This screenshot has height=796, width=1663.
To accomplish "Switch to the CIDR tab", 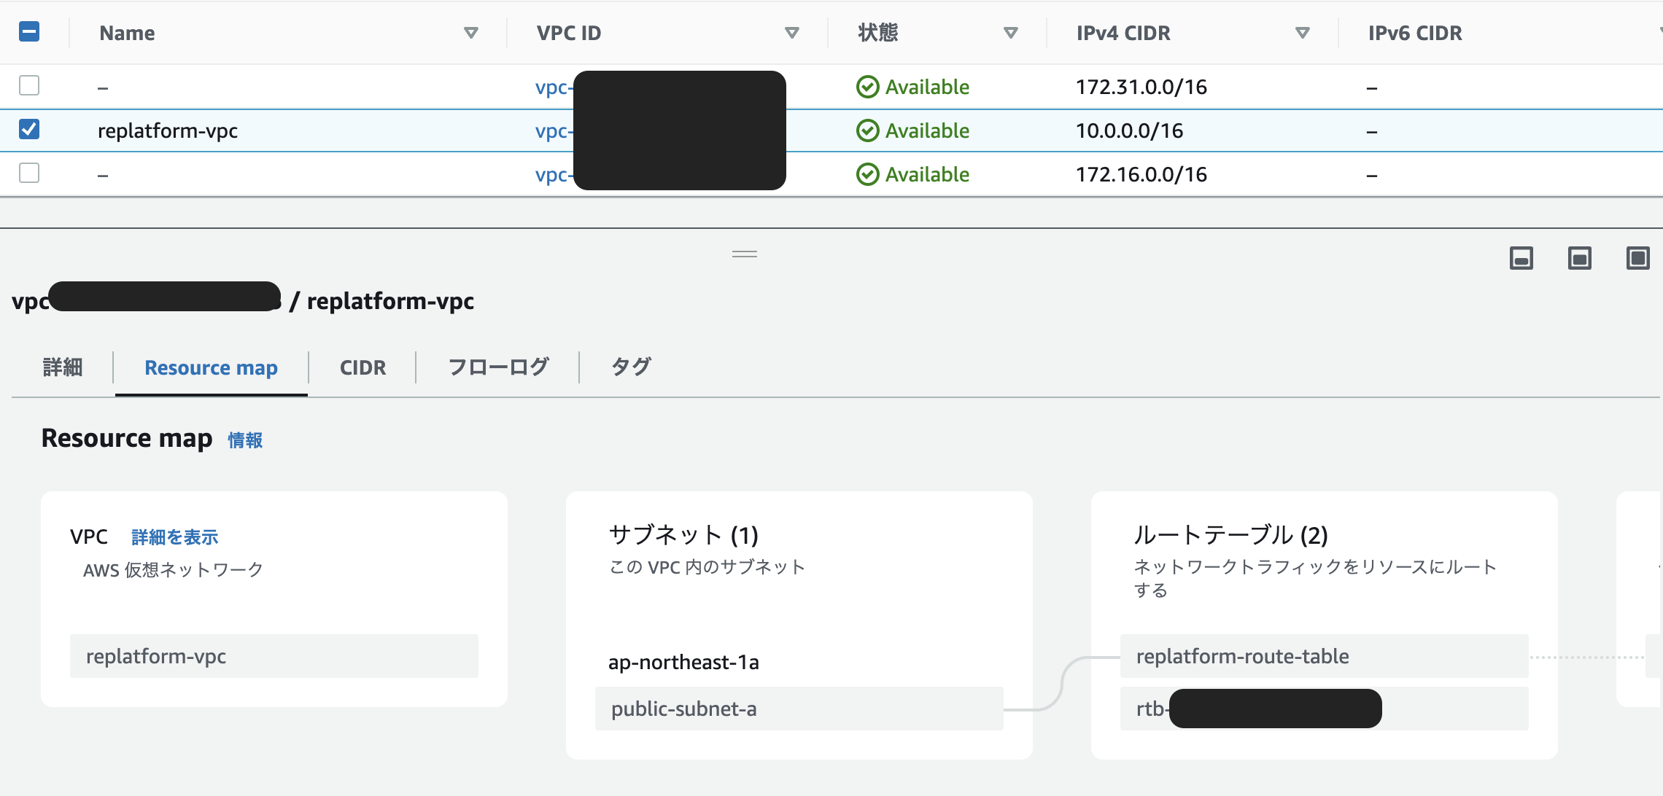I will coord(363,367).
